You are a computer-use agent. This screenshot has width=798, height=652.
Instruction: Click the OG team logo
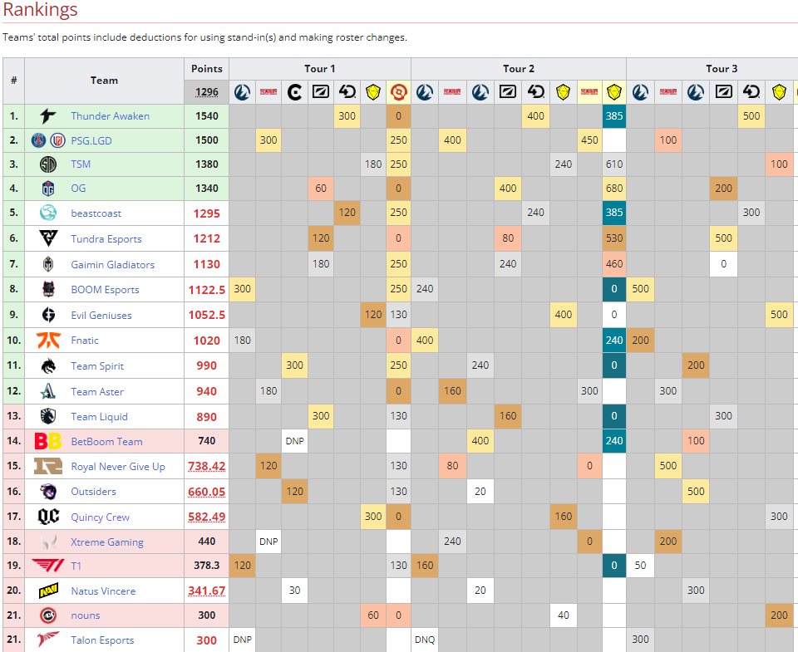coord(48,189)
